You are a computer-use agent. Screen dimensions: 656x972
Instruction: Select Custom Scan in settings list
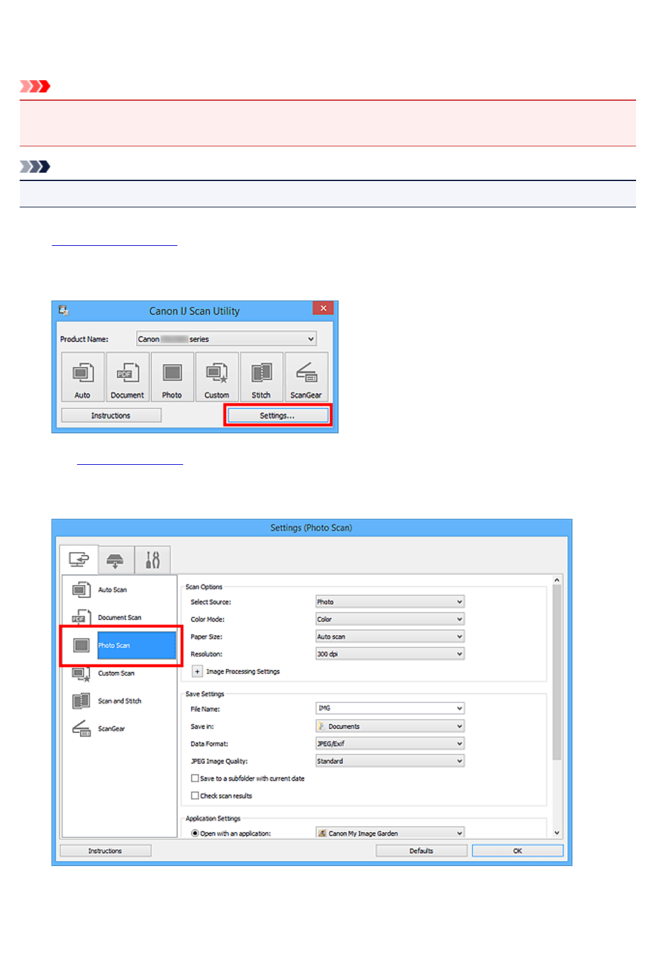119,673
